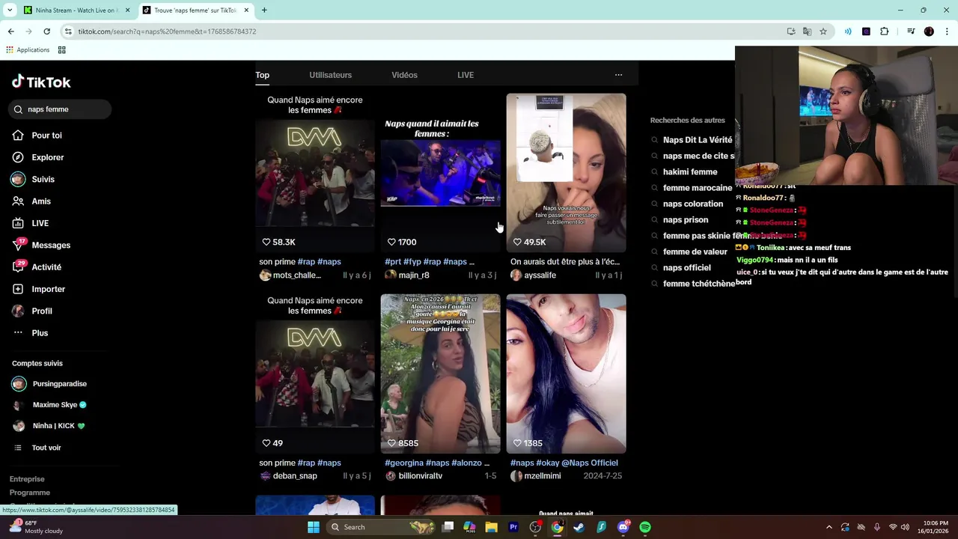
Task: Open Spotify from taskbar
Action: coord(645,527)
